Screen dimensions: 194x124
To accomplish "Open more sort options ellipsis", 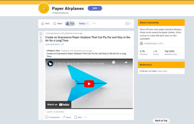I will (x=94, y=24).
